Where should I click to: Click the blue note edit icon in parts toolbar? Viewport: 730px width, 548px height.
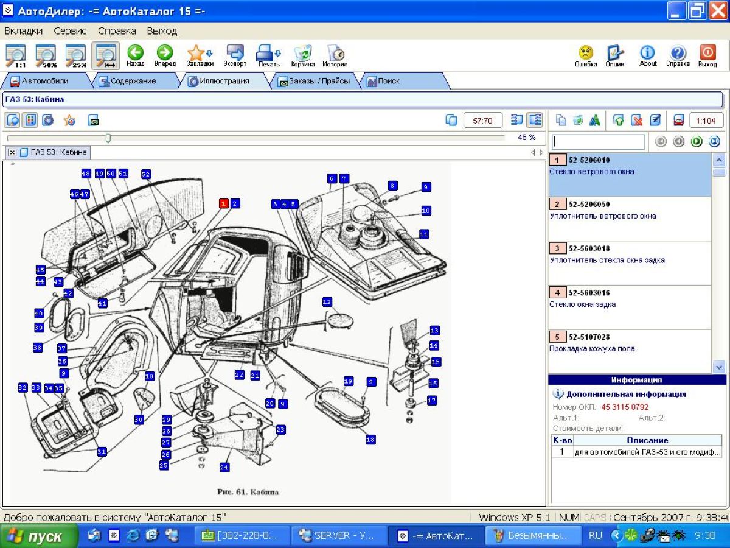655,120
